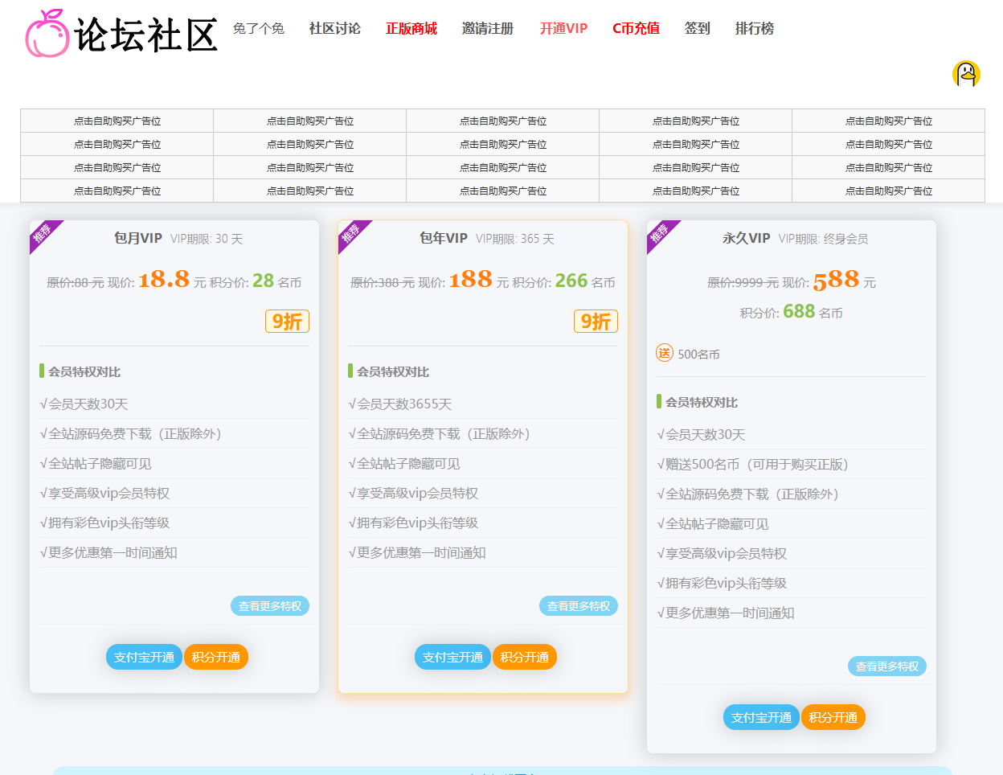1003x775 pixels.
Task: Go to 正版商城 in navigation
Action: click(411, 29)
